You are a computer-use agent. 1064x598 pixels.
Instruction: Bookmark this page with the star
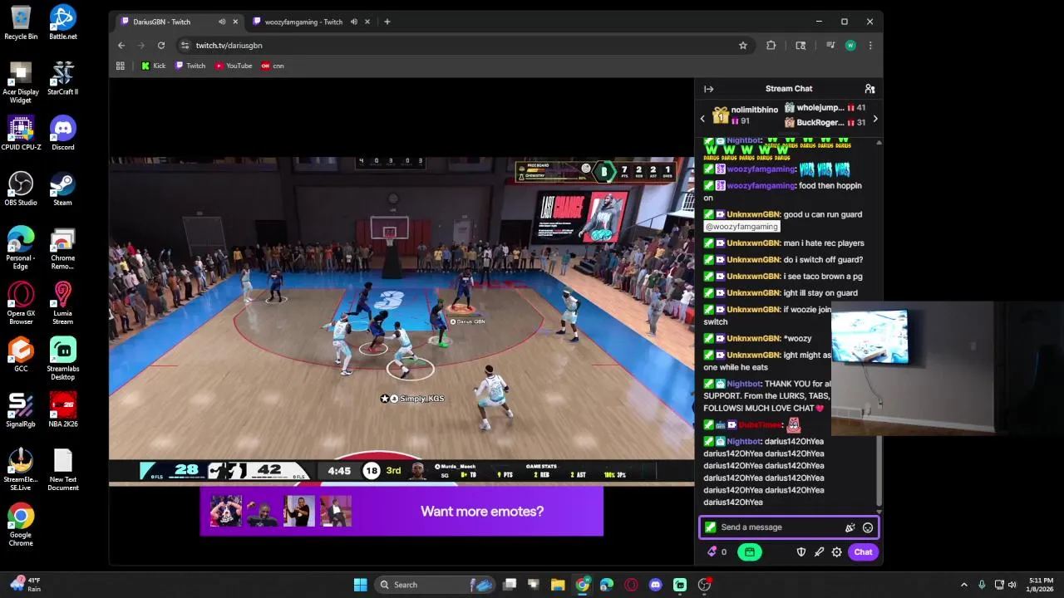(743, 46)
